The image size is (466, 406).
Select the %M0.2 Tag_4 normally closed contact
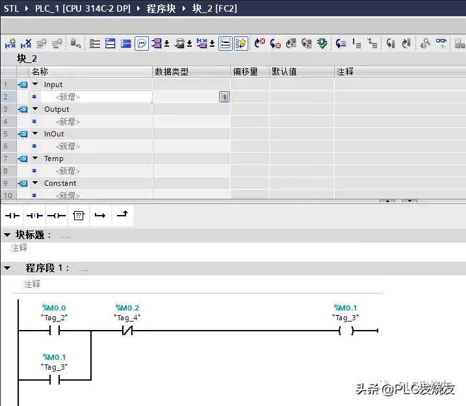tap(127, 331)
